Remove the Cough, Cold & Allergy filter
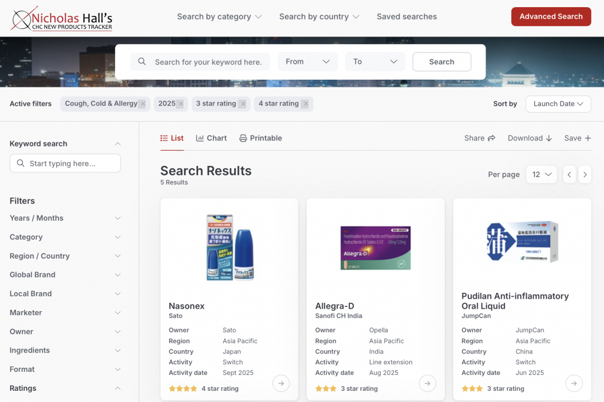Image resolution: width=604 pixels, height=402 pixels. point(143,104)
